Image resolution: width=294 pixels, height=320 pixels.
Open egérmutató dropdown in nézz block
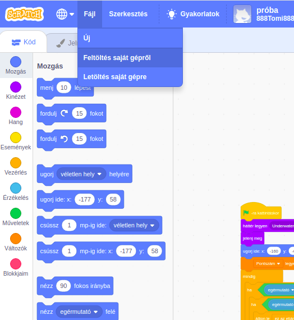tap(79, 312)
